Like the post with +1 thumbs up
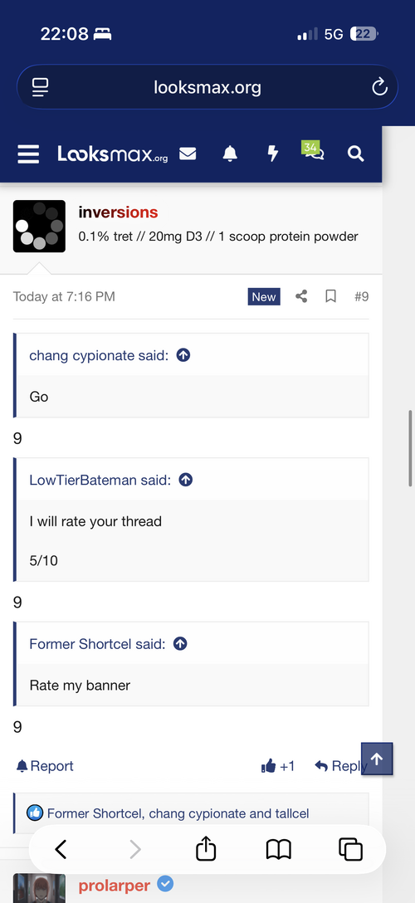Image resolution: width=415 pixels, height=903 pixels. pyautogui.click(x=278, y=766)
